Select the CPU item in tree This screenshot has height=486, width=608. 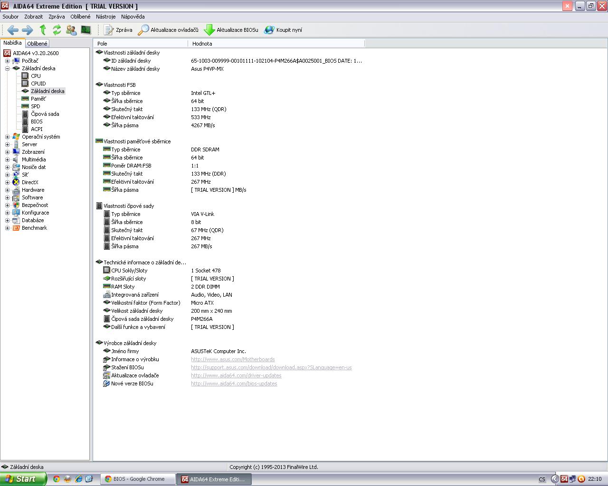point(36,76)
